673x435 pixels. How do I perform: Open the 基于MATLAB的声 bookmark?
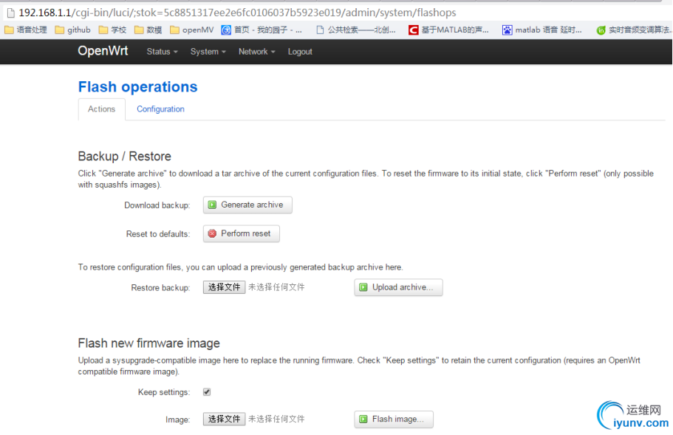pos(448,30)
